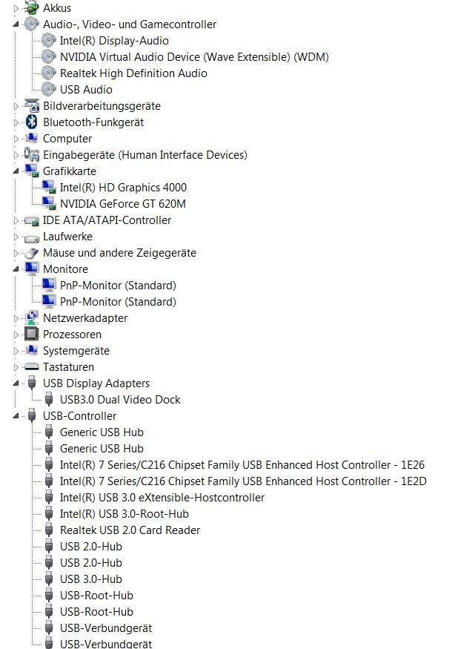This screenshot has height=649, width=475.
Task: Collapse the USB Display Adapters branch
Action: [16, 383]
